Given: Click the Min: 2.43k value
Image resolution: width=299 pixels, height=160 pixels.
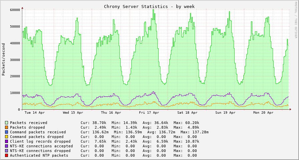Looking at the screenshot, I should [x=124, y=142].
